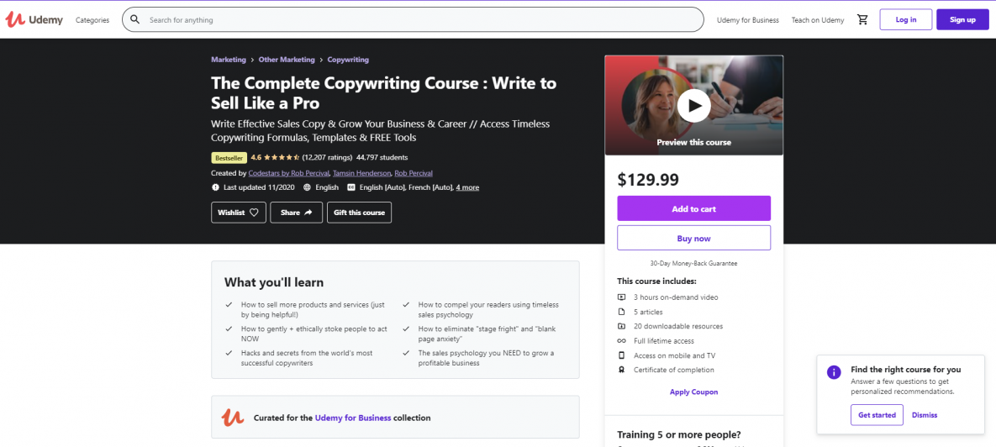This screenshot has height=447, width=996.
Task: Dismiss the course recommendations popup
Action: (x=925, y=414)
